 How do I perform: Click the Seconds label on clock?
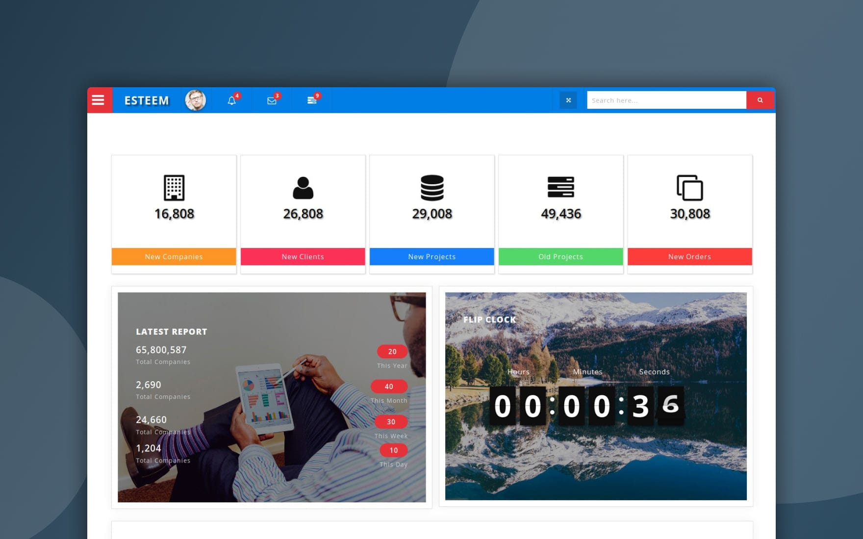(654, 372)
